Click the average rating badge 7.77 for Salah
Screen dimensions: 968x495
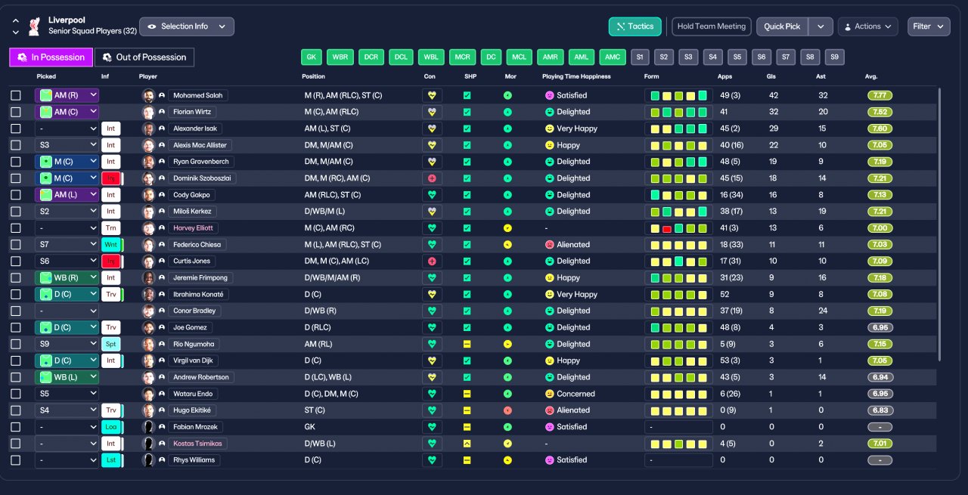(880, 96)
